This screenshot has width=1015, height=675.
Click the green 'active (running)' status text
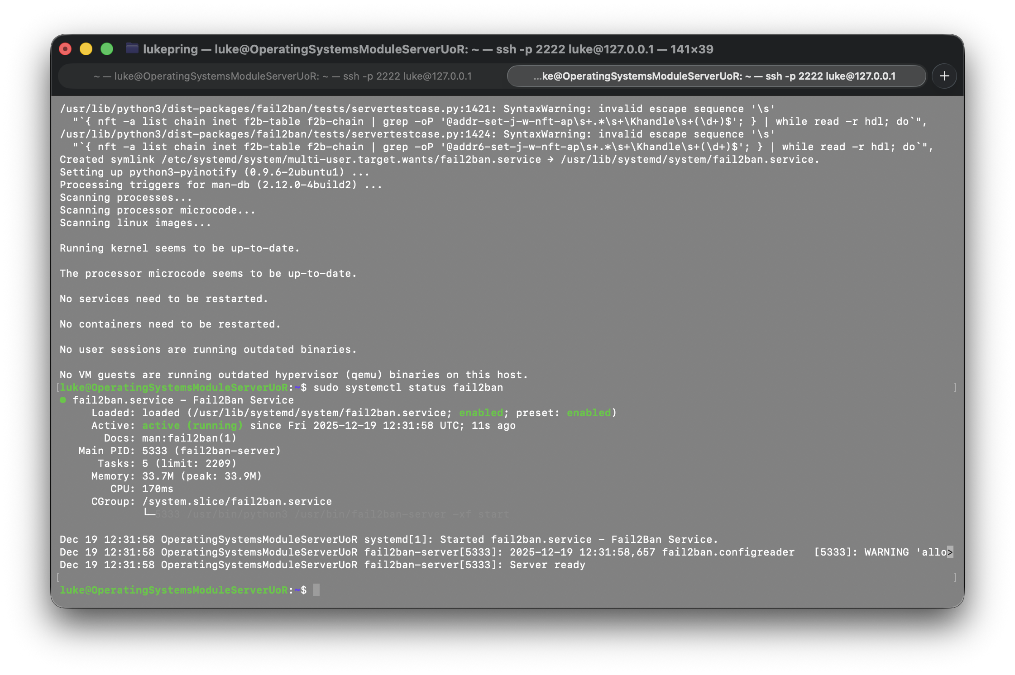click(x=192, y=425)
